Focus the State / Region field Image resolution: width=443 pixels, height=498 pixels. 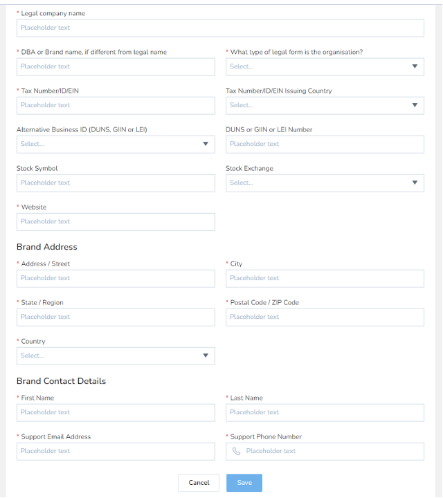click(116, 317)
